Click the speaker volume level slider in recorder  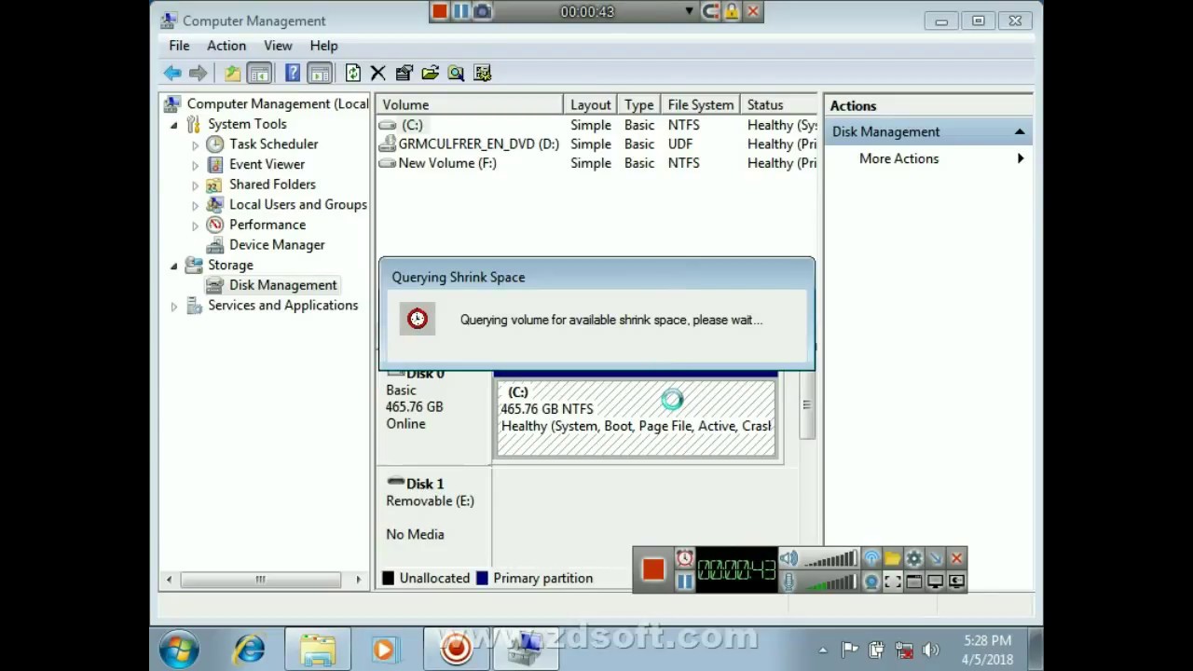(x=830, y=558)
